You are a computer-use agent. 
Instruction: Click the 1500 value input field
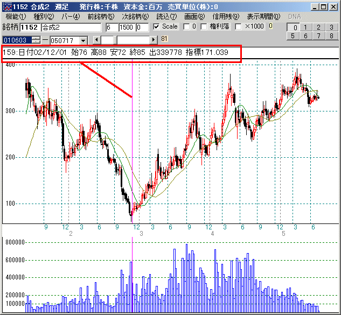[x=127, y=27]
